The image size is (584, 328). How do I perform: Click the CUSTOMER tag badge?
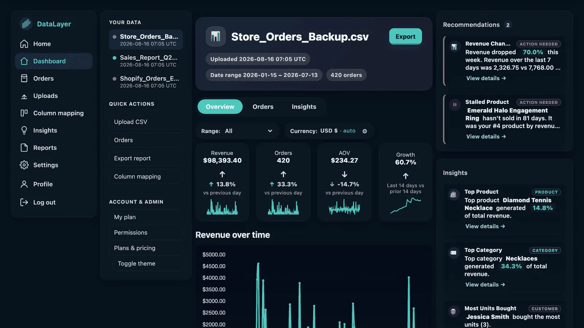coord(545,309)
